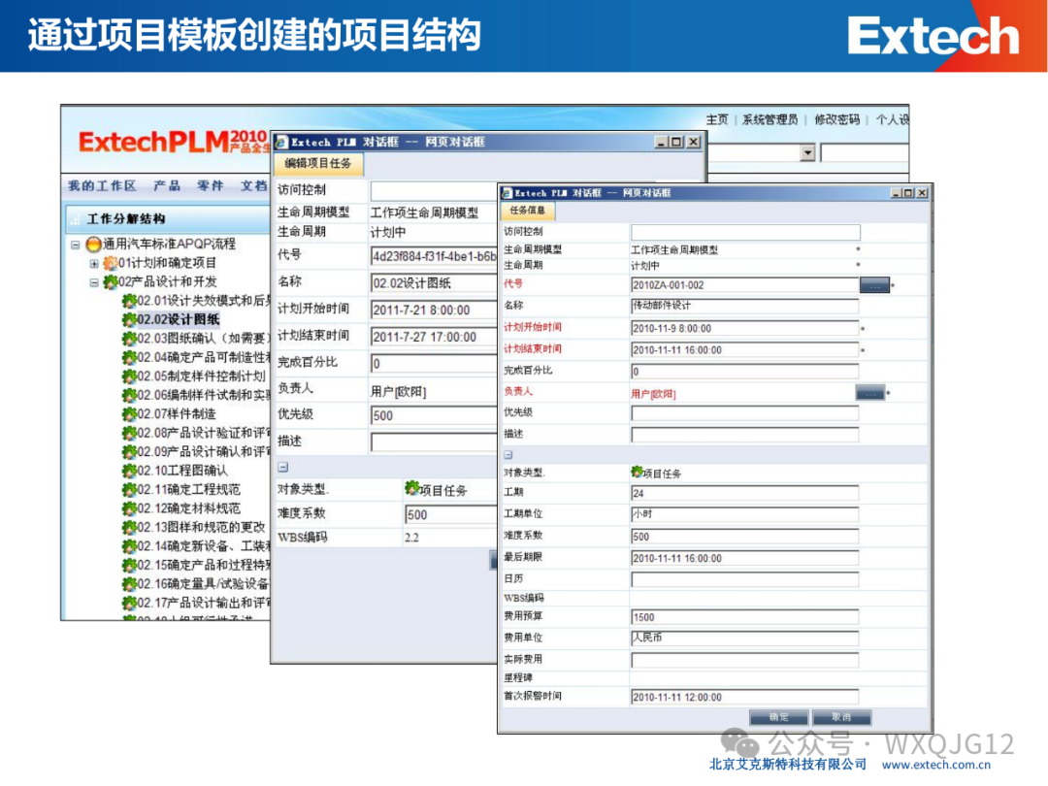Click the 取消 button
1048x786 pixels.
[x=841, y=717]
